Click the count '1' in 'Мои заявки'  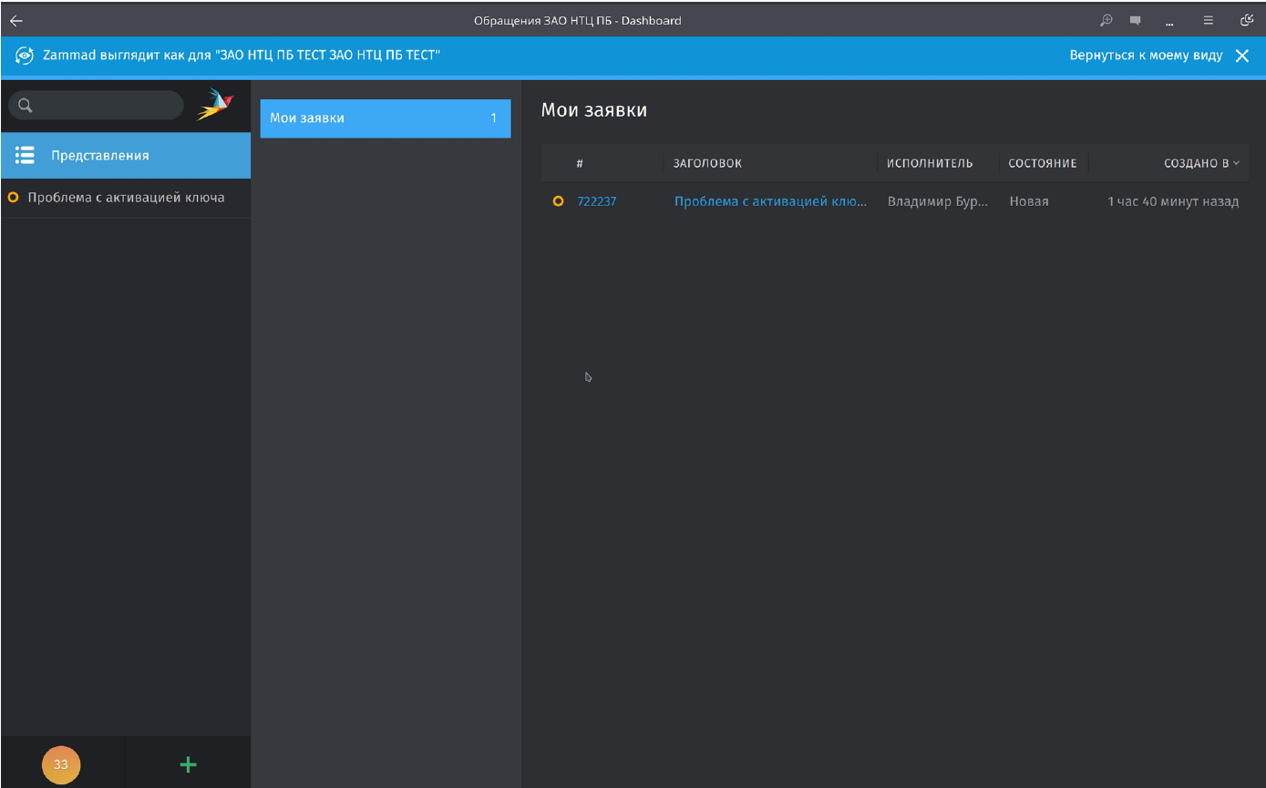494,118
